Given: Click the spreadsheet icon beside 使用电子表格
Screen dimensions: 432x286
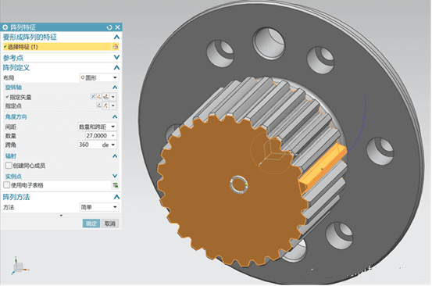Looking at the screenshot, I should [116, 185].
